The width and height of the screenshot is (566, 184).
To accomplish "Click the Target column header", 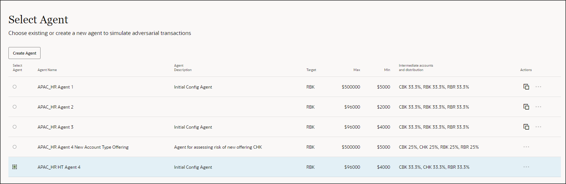I will [311, 70].
